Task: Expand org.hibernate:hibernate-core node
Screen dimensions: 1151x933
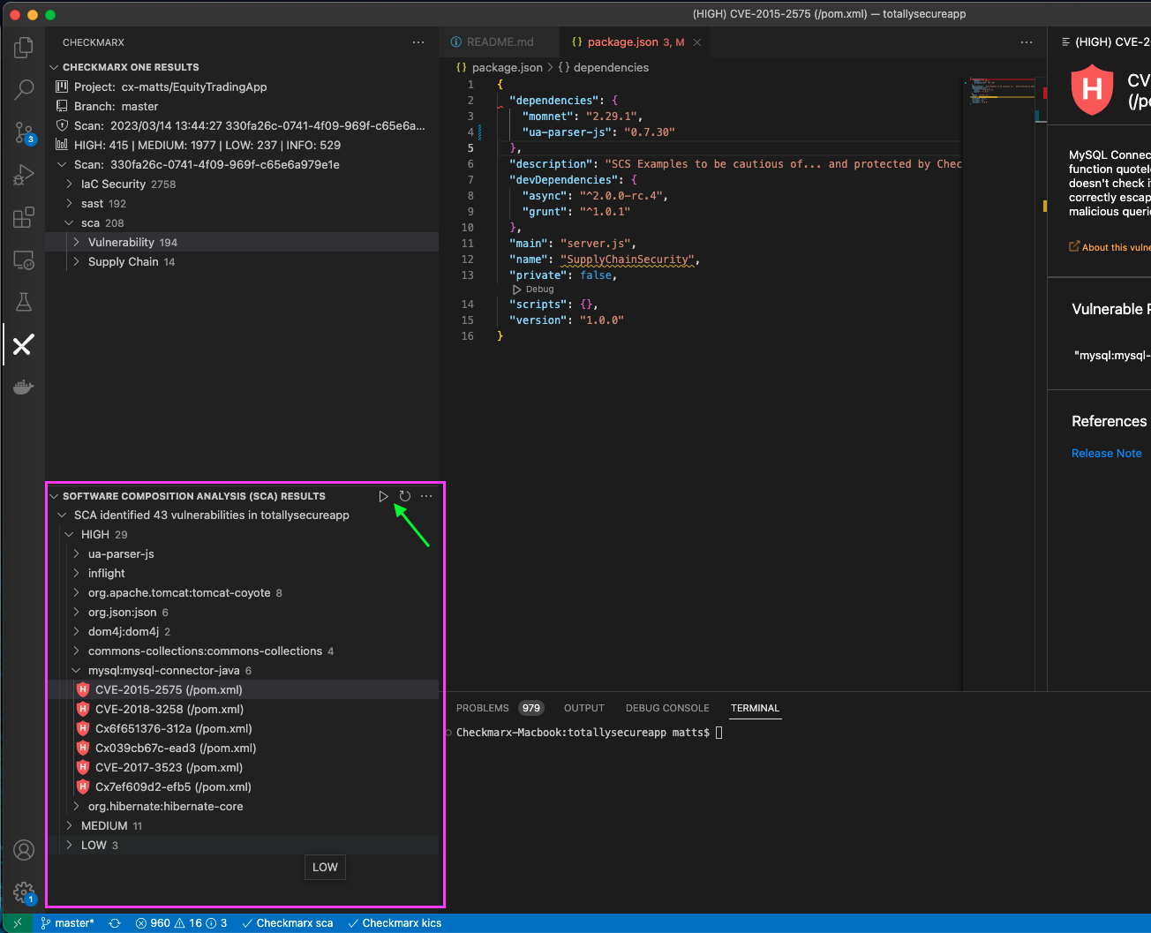Action: pos(76,806)
